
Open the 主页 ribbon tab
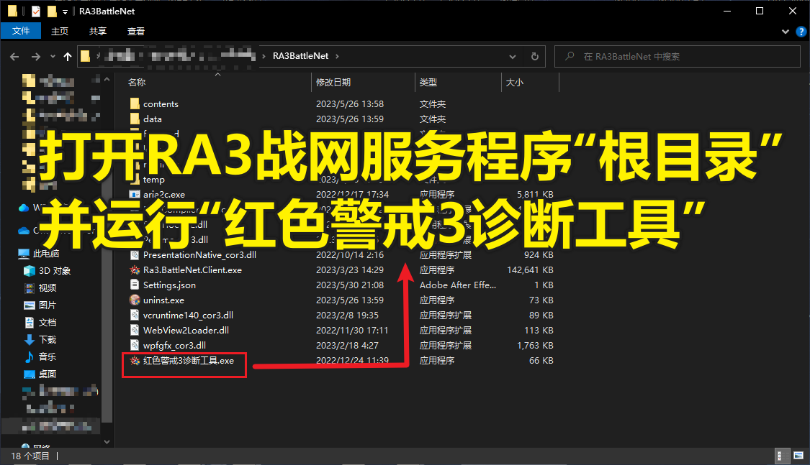tap(60, 31)
